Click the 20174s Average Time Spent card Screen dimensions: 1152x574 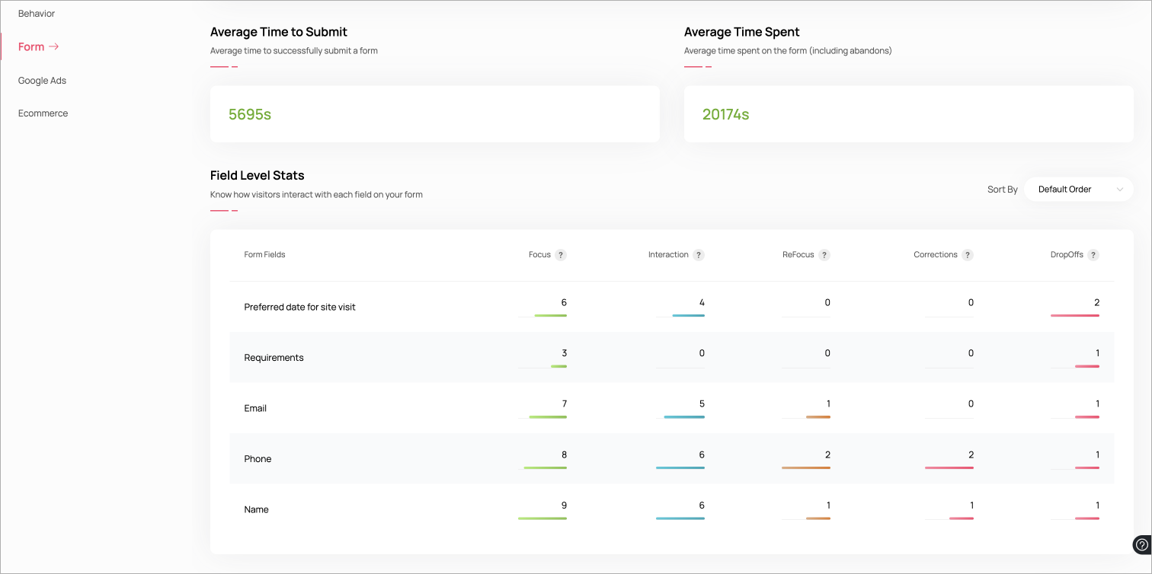point(908,114)
